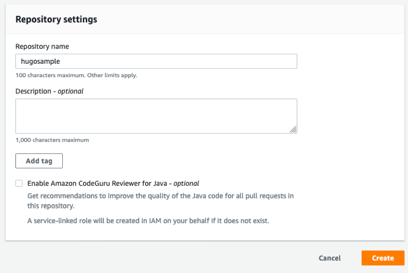Cancel the repository creation
The width and height of the screenshot is (408, 273).
329,258
